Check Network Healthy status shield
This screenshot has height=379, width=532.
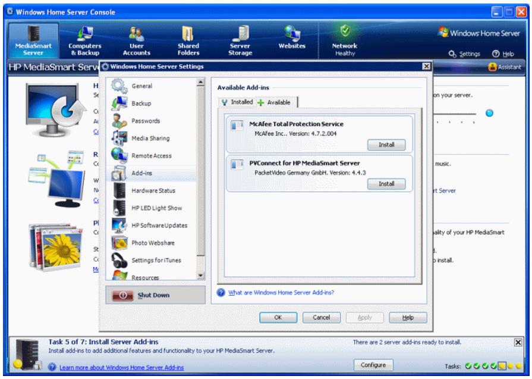(345, 31)
